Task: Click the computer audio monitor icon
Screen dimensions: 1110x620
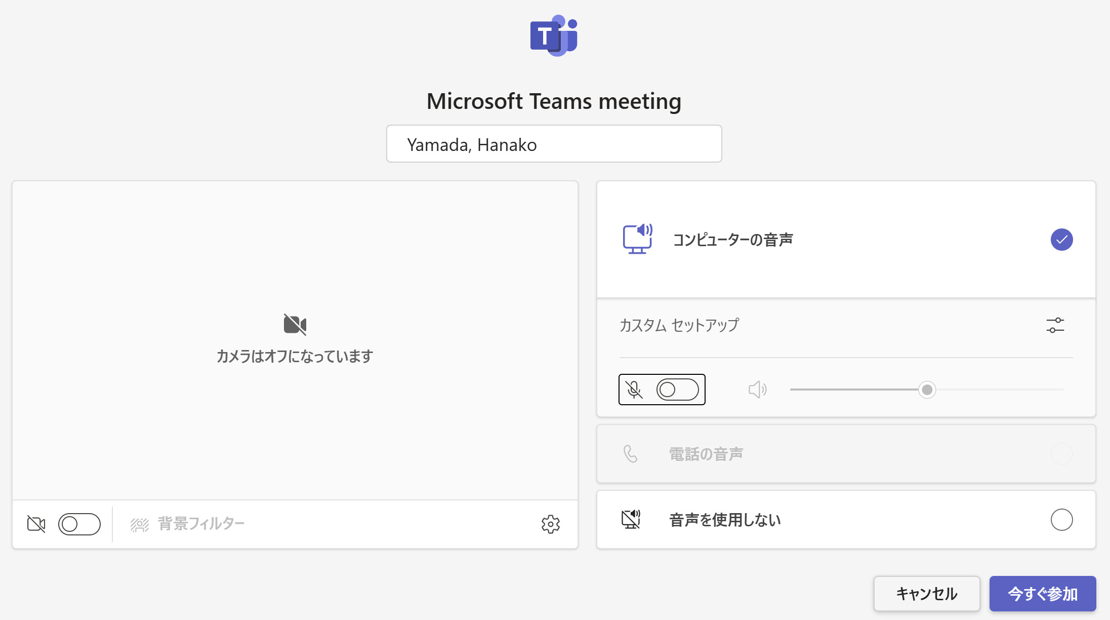Action: click(637, 239)
